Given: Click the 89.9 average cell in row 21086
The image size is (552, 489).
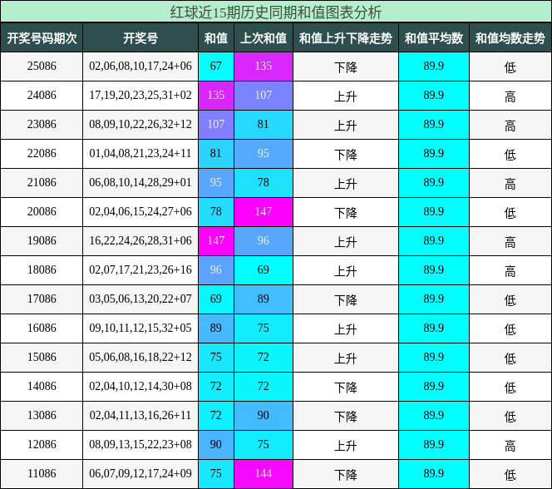Looking at the screenshot, I should click(434, 183).
